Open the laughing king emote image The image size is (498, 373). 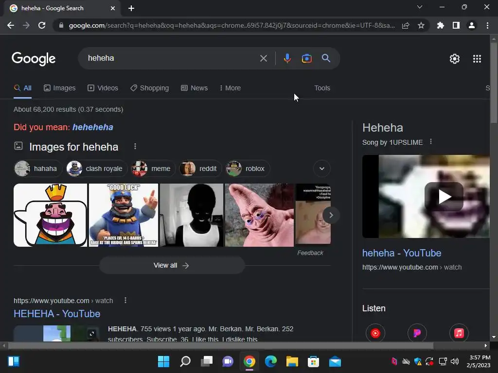(50, 215)
